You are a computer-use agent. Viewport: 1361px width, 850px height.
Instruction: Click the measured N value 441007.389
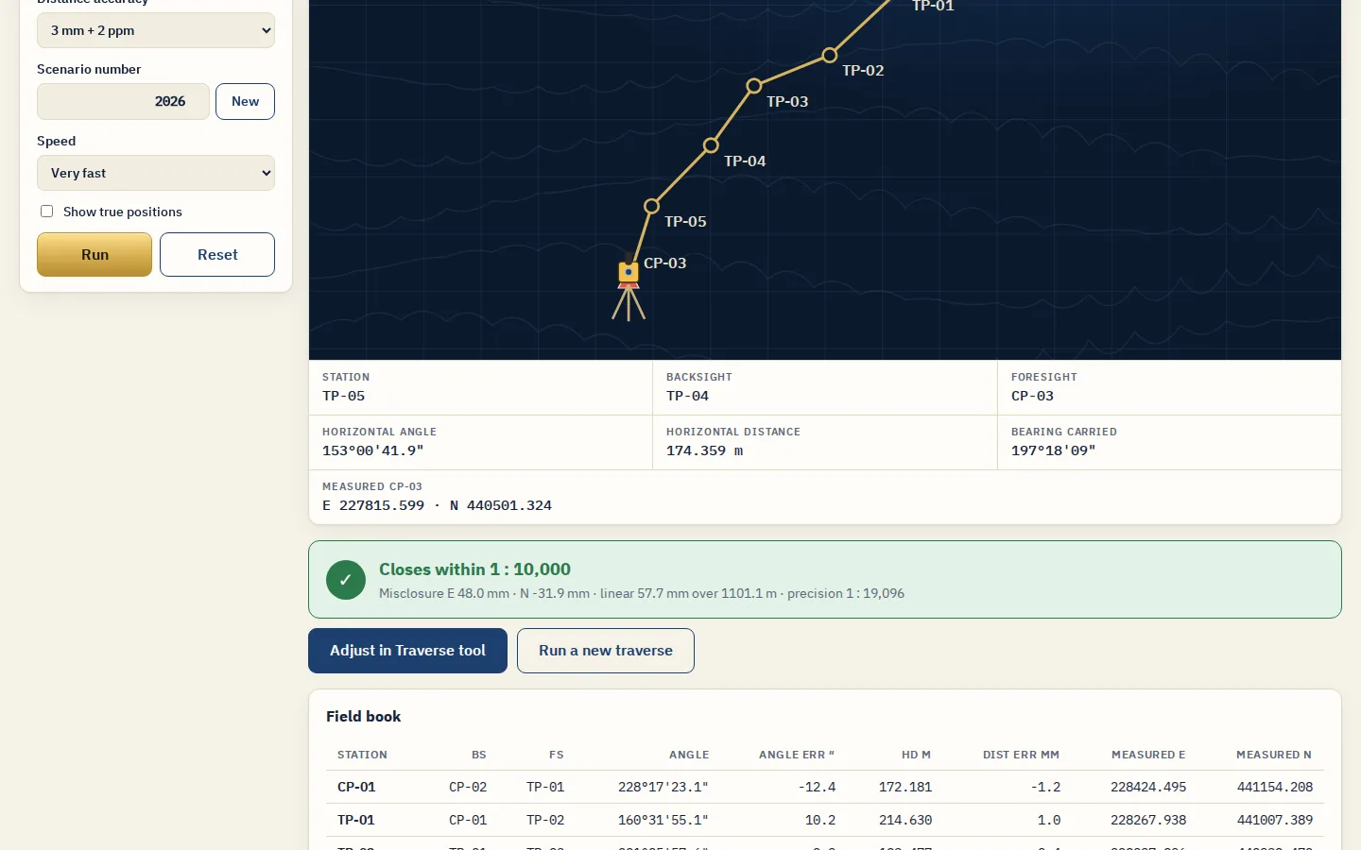pyautogui.click(x=1275, y=820)
